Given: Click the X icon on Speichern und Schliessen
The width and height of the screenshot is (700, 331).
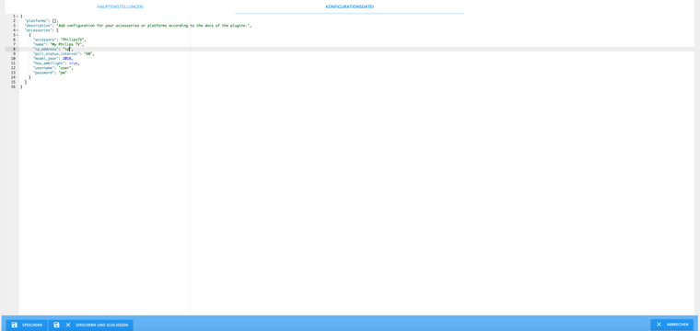Looking at the screenshot, I should [68, 325].
